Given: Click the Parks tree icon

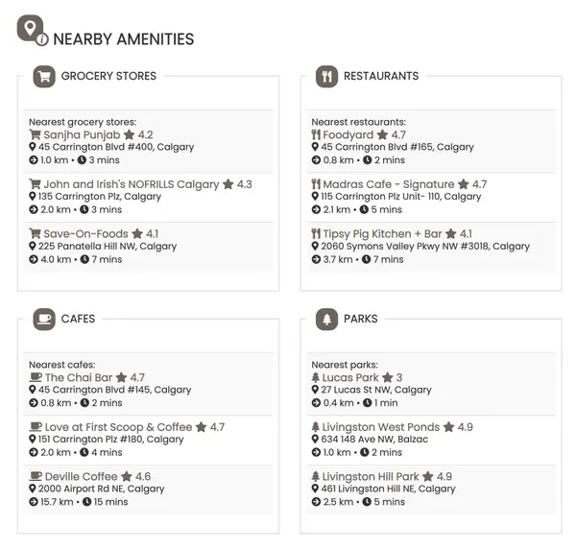Looking at the screenshot, I should coord(326,319).
